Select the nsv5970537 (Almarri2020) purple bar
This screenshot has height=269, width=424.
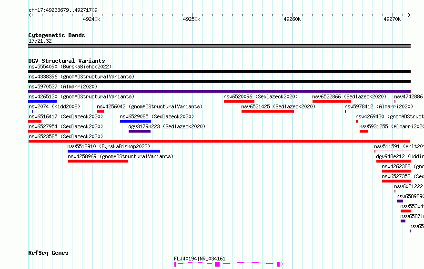coord(219,91)
